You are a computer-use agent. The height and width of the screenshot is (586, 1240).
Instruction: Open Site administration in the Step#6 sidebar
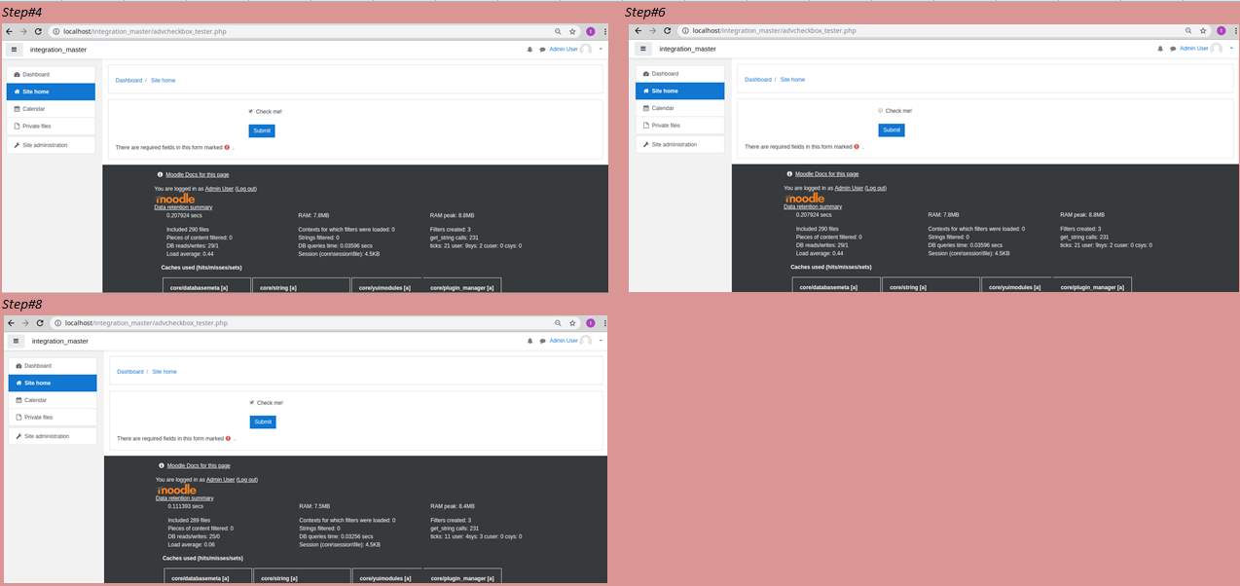tap(680, 144)
